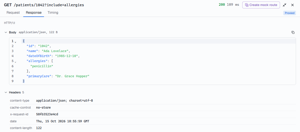The width and height of the screenshot is (300, 132).
Task: Click the "Dr. Grace Hopper" value
Action: (72, 76)
